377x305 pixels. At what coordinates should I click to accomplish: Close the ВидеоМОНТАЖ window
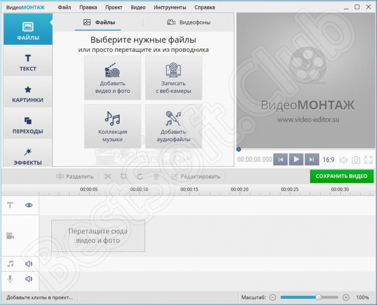pyautogui.click(x=369, y=7)
